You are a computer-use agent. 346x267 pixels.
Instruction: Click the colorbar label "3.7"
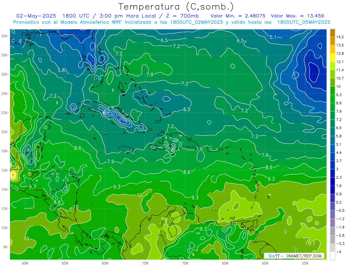339,161
